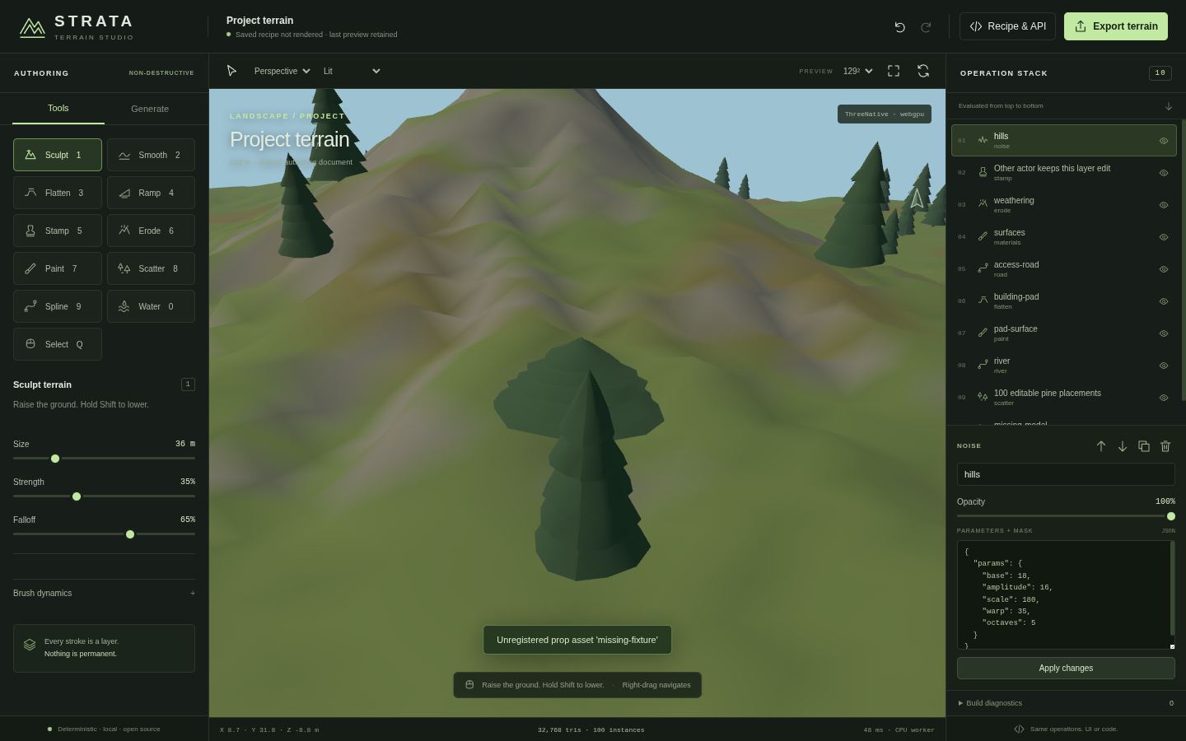Select the Stamp tool
This screenshot has height=741, width=1186.
58,231
